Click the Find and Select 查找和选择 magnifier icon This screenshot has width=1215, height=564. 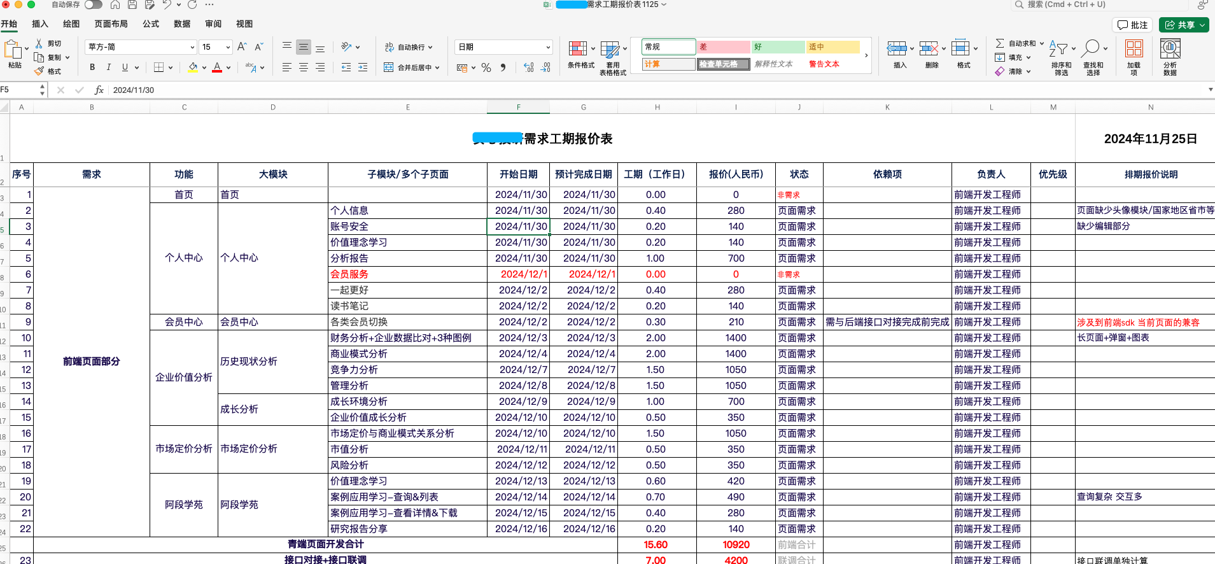[x=1091, y=48]
